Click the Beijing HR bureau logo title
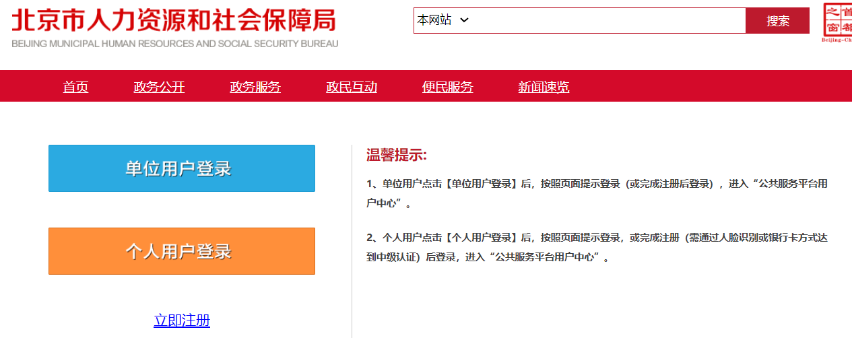Image resolution: width=852 pixels, height=338 pixels. (174, 21)
